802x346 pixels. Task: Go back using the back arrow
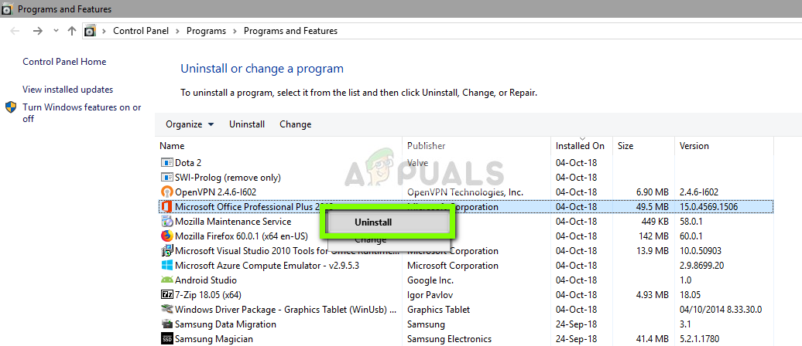[16, 31]
